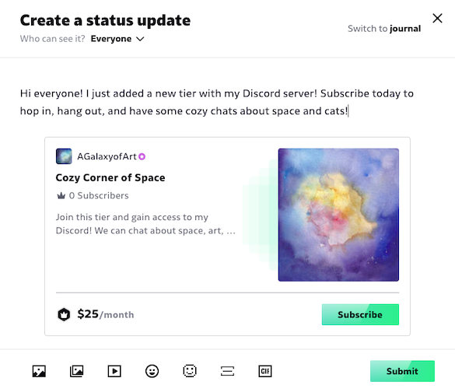
Task: Add a video with the play icon
Action: [x=114, y=371]
